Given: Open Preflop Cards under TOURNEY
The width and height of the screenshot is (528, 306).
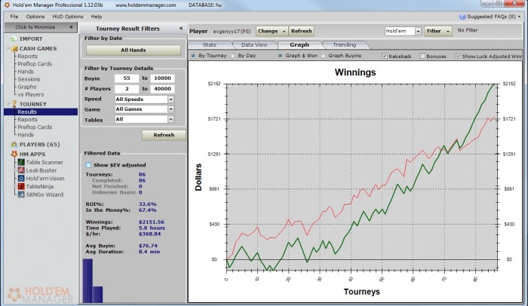Looking at the screenshot, I should pyautogui.click(x=35, y=127).
